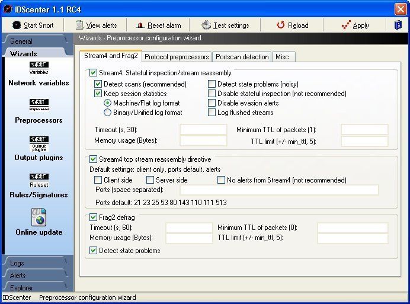Enable Detect state problems (noisy) checkbox
Viewport: 410px width, 304px height.
[212, 84]
